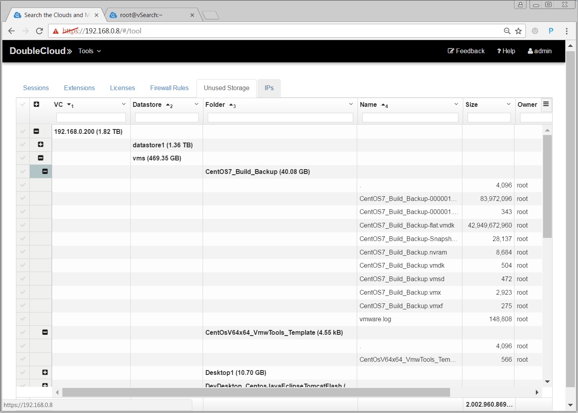Screen dimensions: 578x413
Task: Click the blue P extension icon
Action: point(551,31)
